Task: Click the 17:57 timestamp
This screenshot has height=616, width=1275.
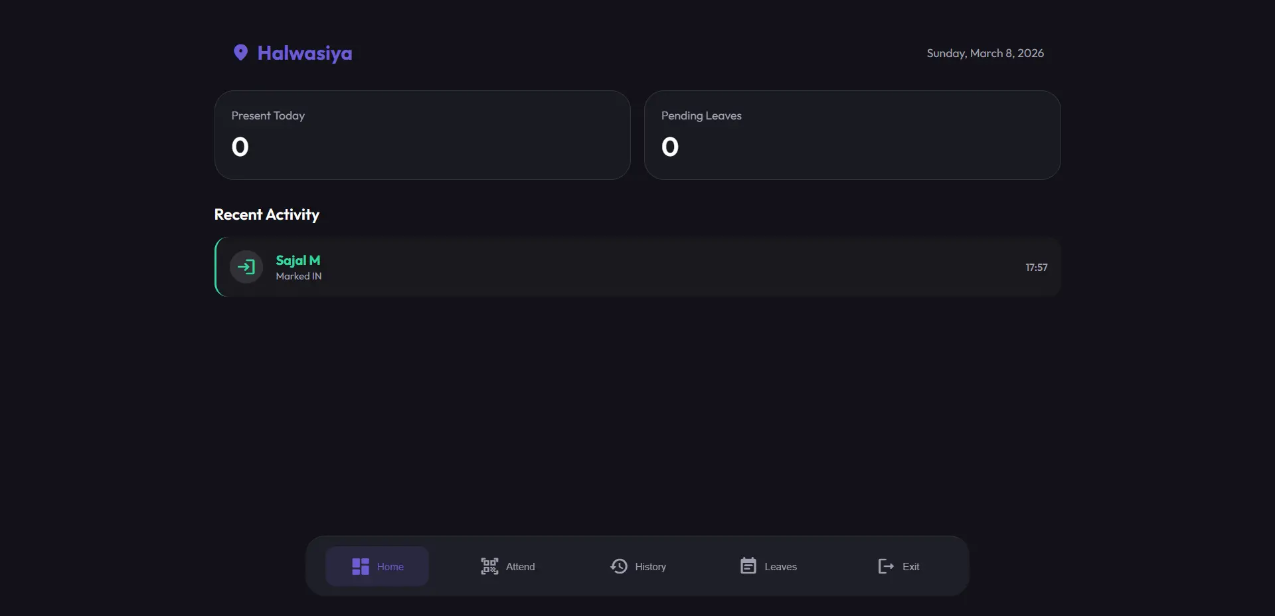Action: (x=1036, y=268)
